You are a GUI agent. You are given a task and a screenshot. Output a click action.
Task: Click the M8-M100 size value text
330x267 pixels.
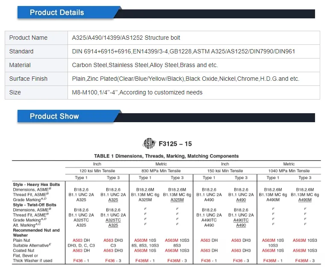pyautogui.click(x=137, y=92)
